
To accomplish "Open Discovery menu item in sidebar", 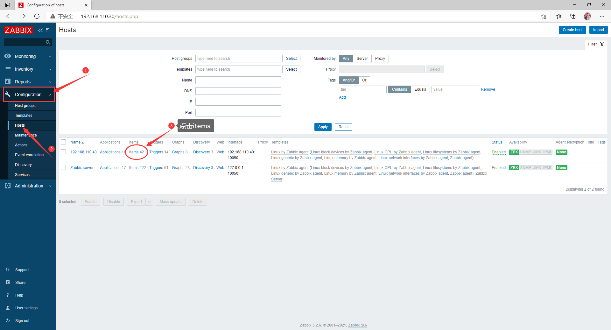I will point(23,165).
